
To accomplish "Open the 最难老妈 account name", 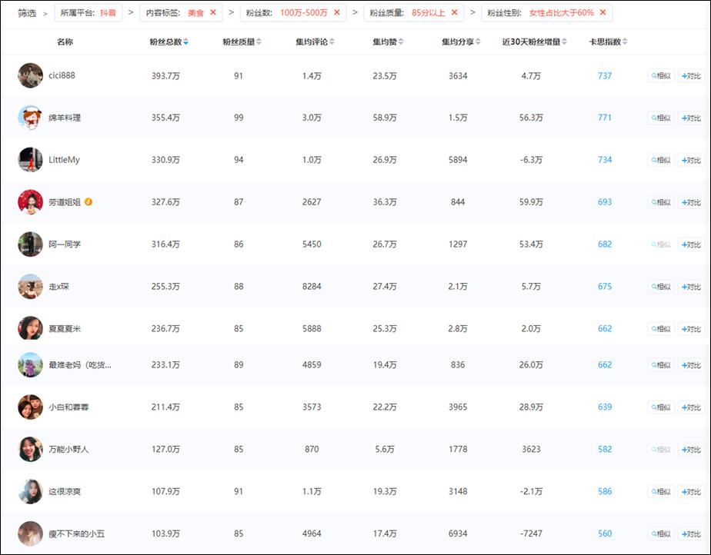I will [x=80, y=364].
